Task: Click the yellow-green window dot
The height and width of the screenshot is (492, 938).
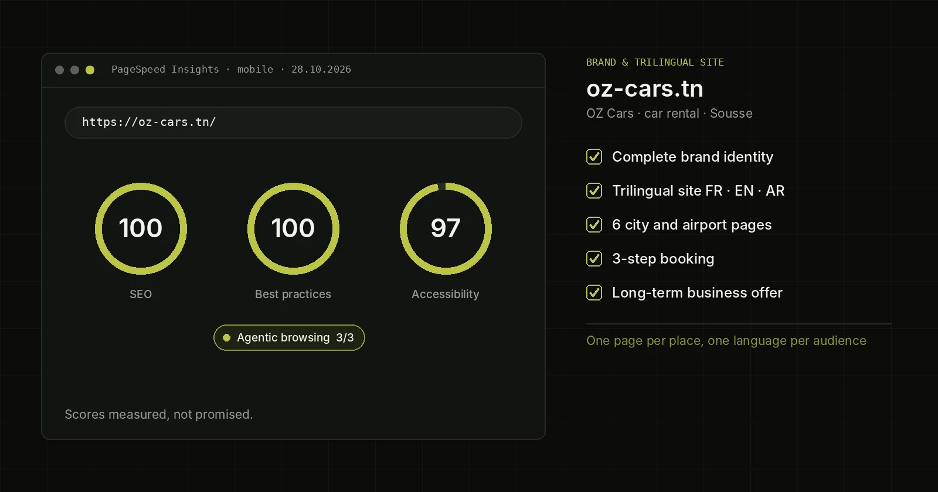Action: tap(90, 70)
